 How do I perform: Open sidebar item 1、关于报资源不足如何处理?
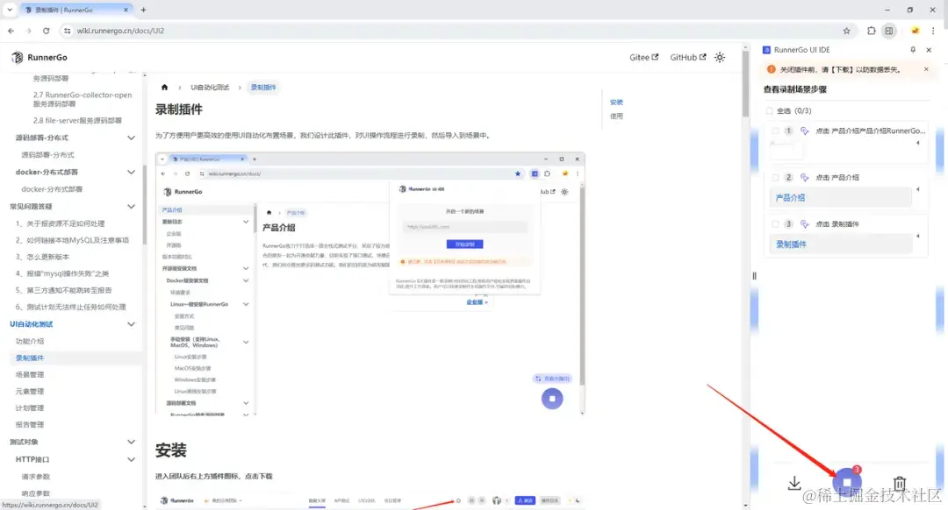61,224
